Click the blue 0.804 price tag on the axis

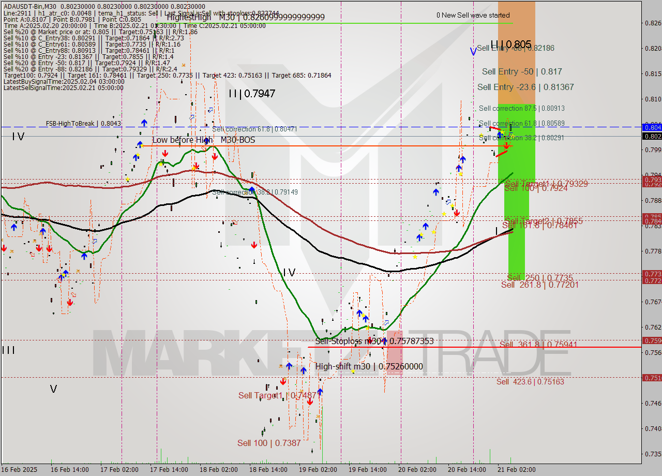point(651,127)
